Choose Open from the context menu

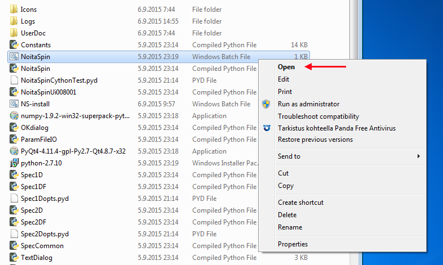tap(286, 67)
